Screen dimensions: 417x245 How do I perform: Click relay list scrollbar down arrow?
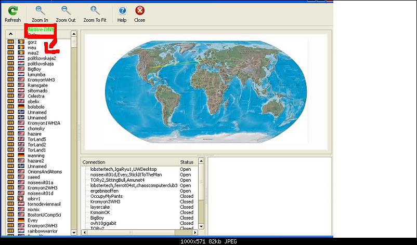pos(74,233)
